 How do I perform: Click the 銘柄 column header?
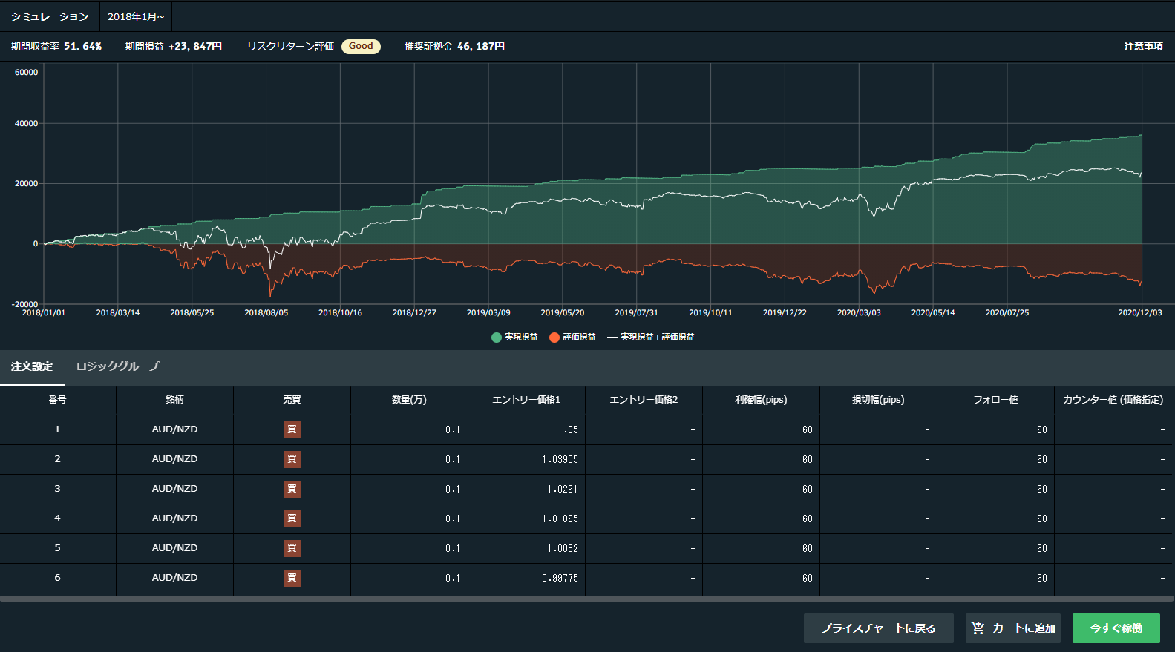point(175,400)
